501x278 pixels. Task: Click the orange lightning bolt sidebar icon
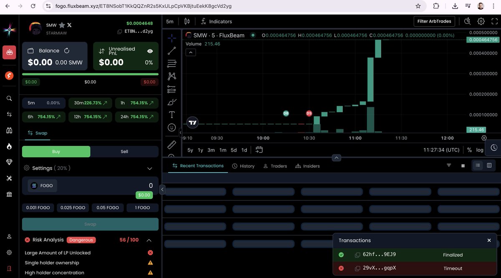click(9, 75)
